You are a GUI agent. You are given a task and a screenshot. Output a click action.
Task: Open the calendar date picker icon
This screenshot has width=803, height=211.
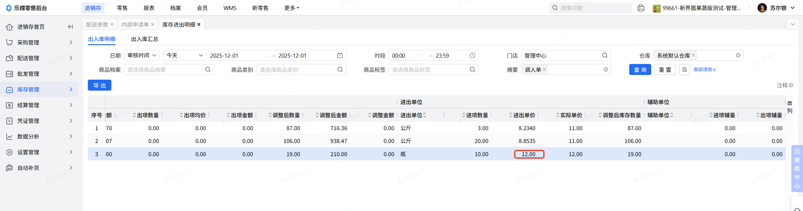click(340, 55)
